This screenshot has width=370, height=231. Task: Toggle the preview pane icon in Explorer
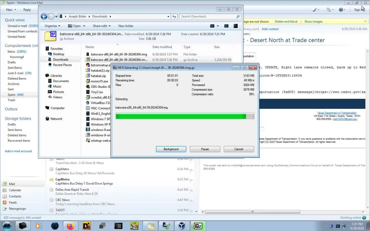(x=226, y=26)
